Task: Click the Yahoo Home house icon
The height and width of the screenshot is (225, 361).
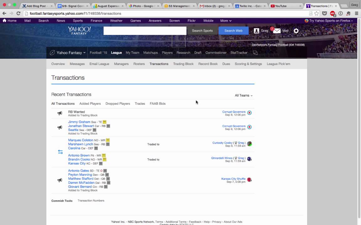Action: pos(4,20)
